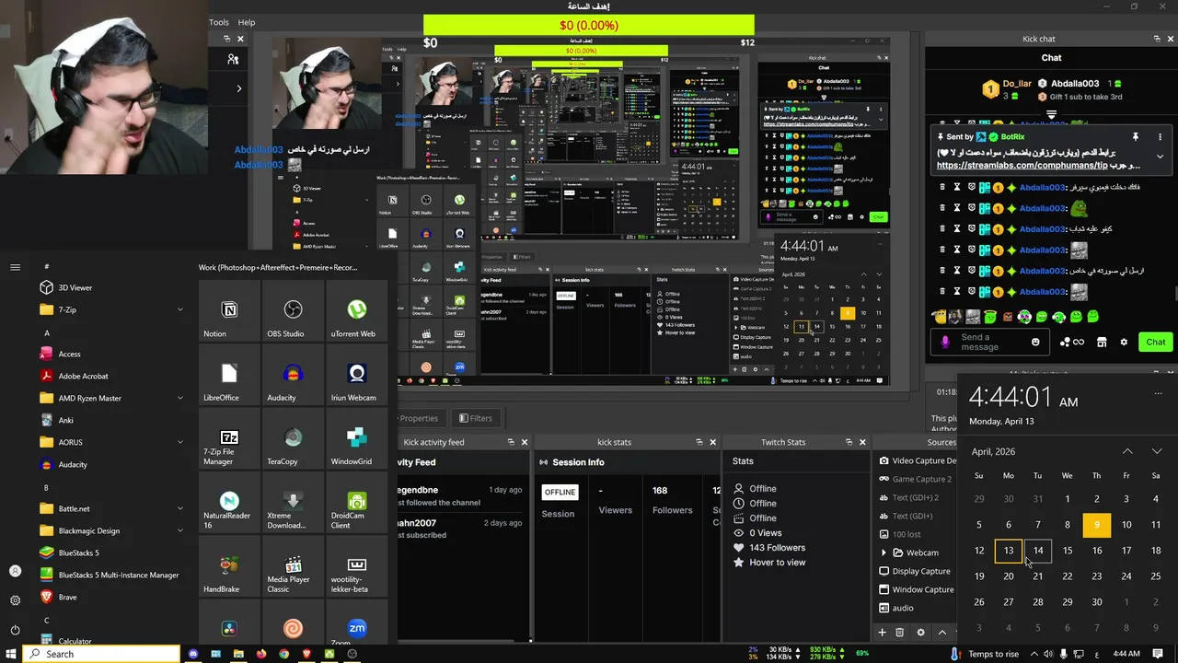This screenshot has height=663, width=1178.
Task: Float the Kick activity feed dock
Action: point(512,442)
